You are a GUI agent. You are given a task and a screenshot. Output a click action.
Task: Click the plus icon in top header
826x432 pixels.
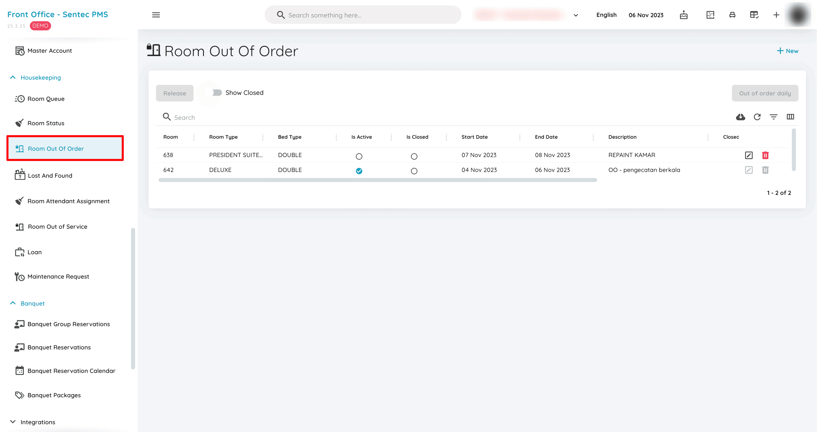776,15
